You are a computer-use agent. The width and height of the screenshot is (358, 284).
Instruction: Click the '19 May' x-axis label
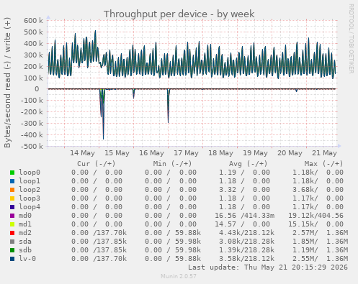(x=255, y=153)
